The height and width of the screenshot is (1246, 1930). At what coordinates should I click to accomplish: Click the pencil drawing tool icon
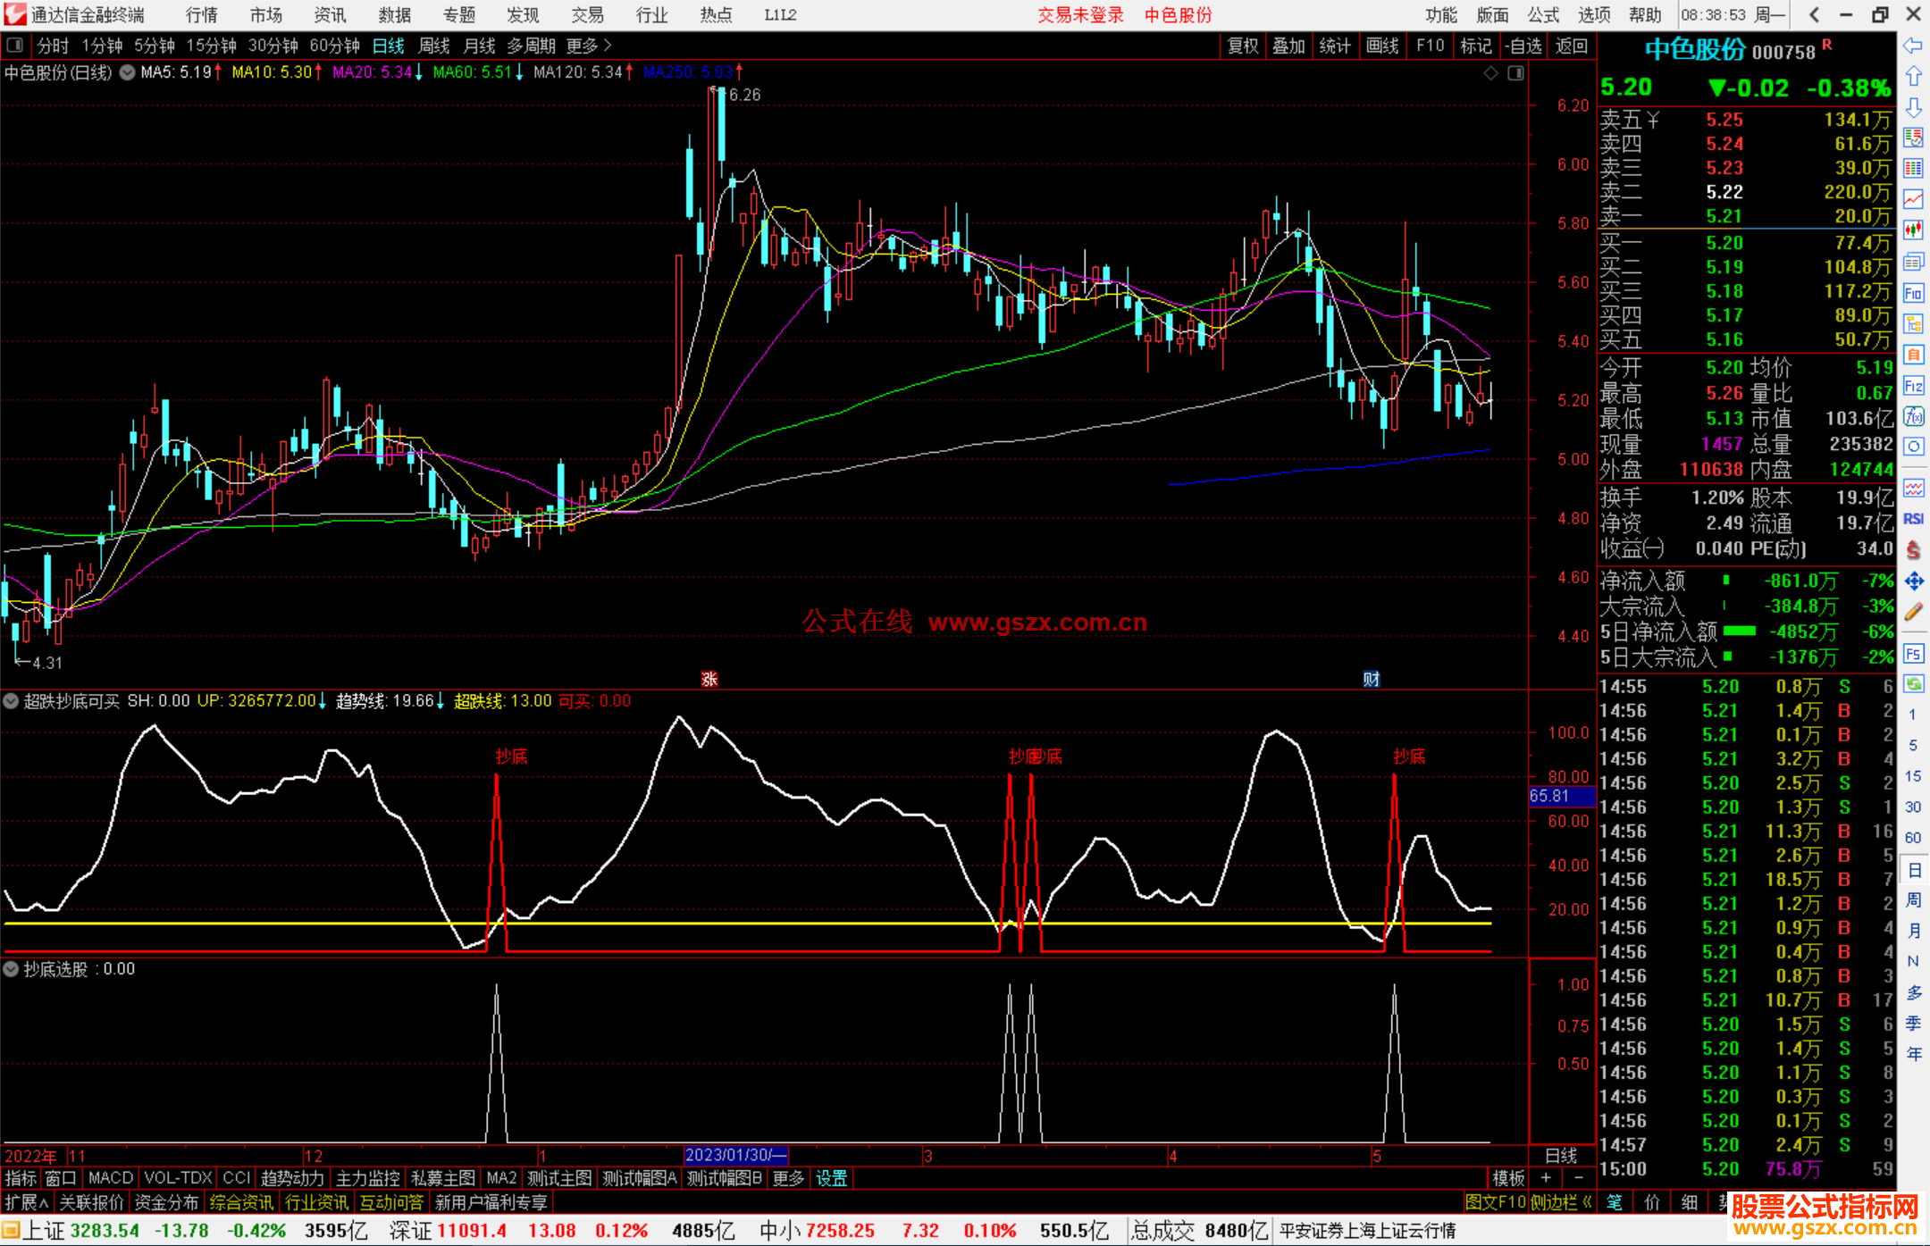click(1913, 612)
